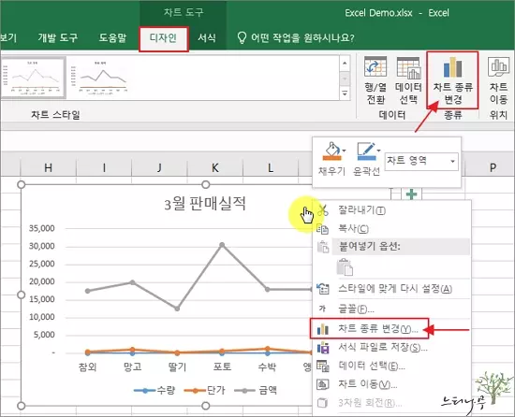Choose 데이터 선택(E)... from context menu
This screenshot has height=417, width=515.
390,366
